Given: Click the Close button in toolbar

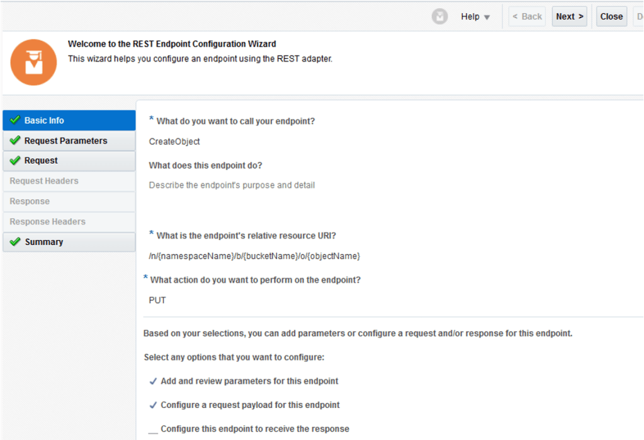Looking at the screenshot, I should pos(611,17).
